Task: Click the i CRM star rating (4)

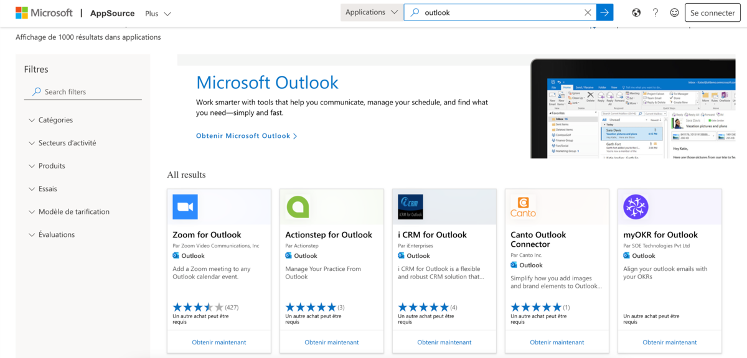Action: (x=428, y=307)
